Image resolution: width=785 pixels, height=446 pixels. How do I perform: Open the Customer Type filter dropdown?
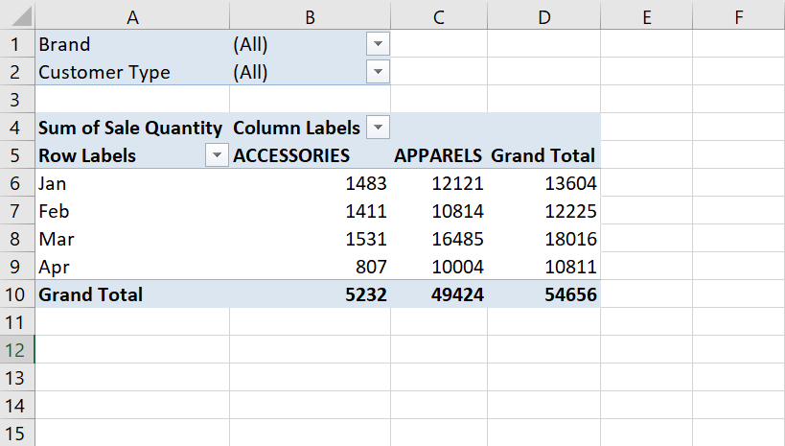(x=378, y=72)
